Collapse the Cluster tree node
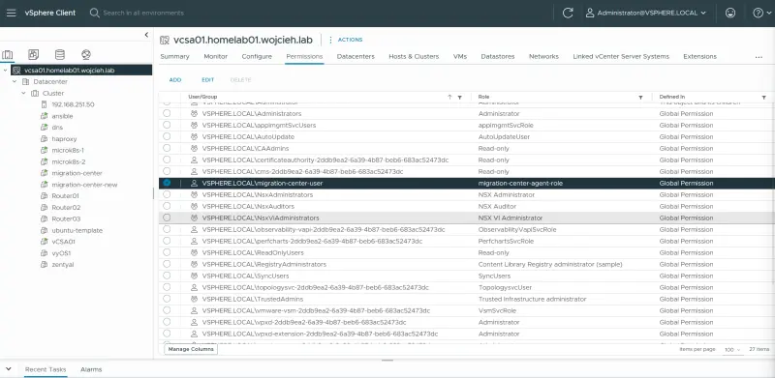The height and width of the screenshot is (378, 775). pyautogui.click(x=23, y=93)
